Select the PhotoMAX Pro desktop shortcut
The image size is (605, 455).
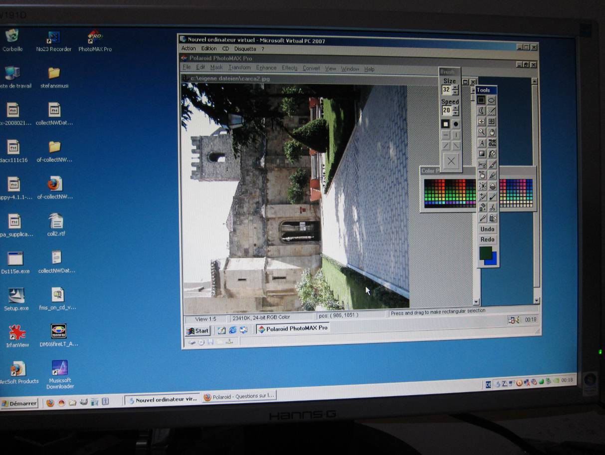click(95, 41)
